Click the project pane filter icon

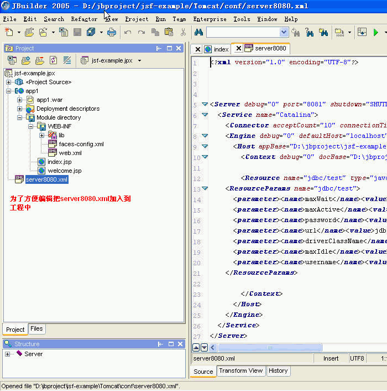point(67,60)
